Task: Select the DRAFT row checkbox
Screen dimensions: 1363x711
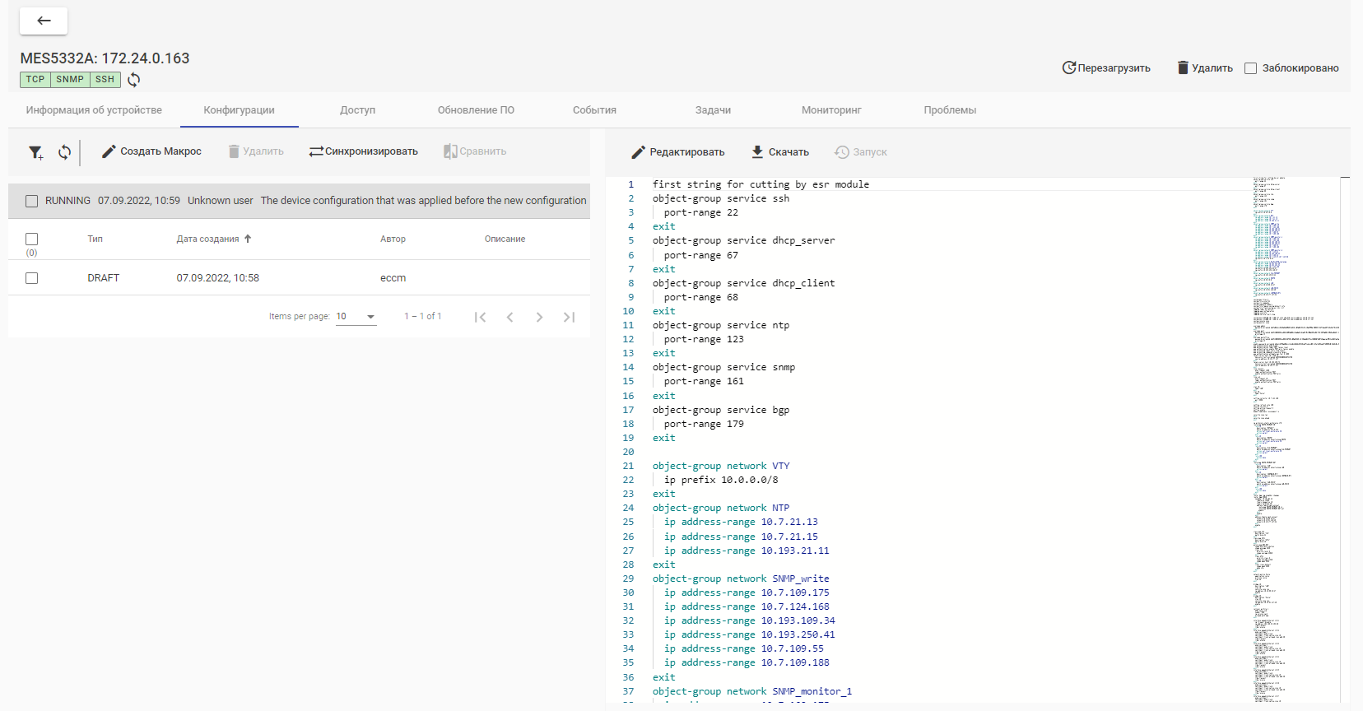Action: 32,278
